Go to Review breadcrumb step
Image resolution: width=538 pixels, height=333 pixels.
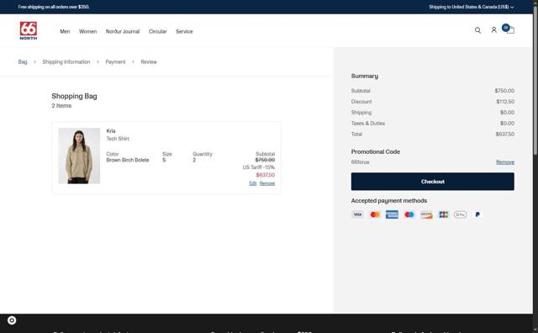(149, 61)
